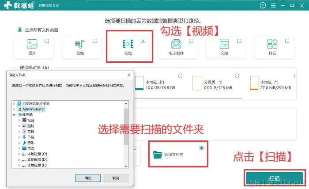The width and height of the screenshot is (309, 189).
Task: Expand the 下载 folder node
Action: tap(19, 137)
